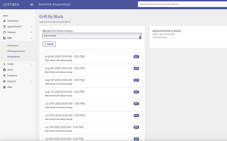Select the Aug 6th 2020 block

tap(92, 58)
